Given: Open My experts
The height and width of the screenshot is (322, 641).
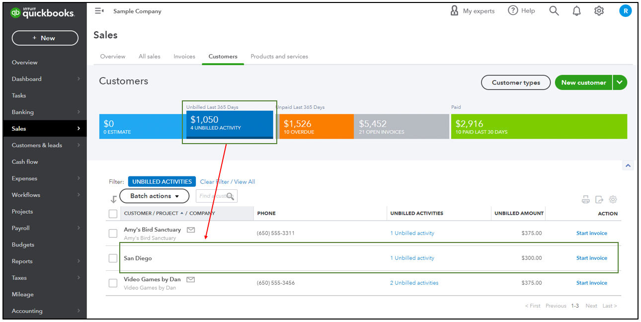Looking at the screenshot, I should pyautogui.click(x=472, y=11).
